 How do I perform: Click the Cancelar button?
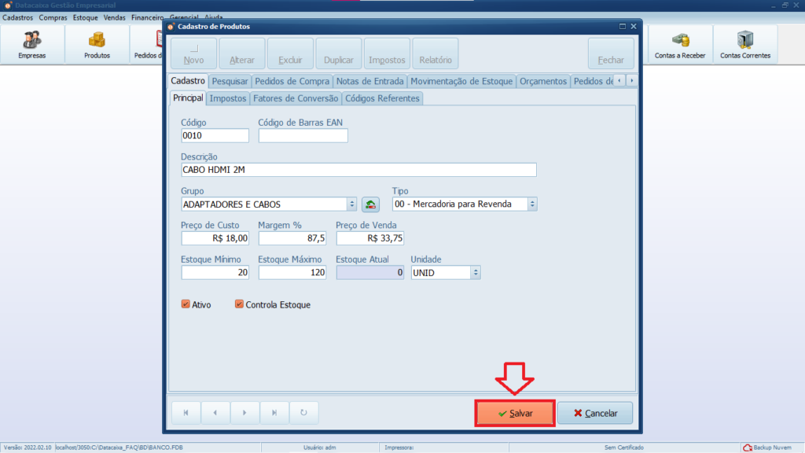pyautogui.click(x=595, y=414)
